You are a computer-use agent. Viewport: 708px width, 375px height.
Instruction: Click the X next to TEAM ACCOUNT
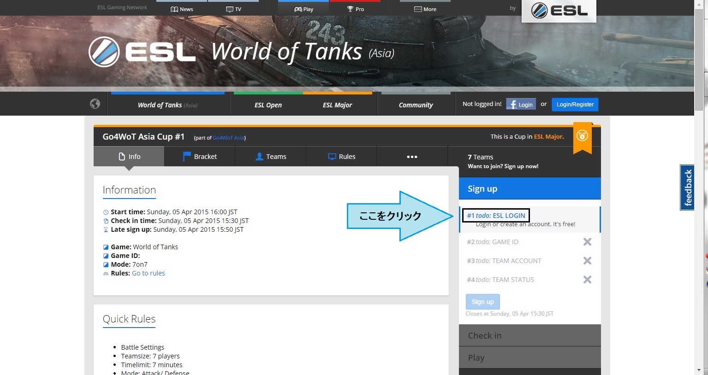(x=587, y=261)
